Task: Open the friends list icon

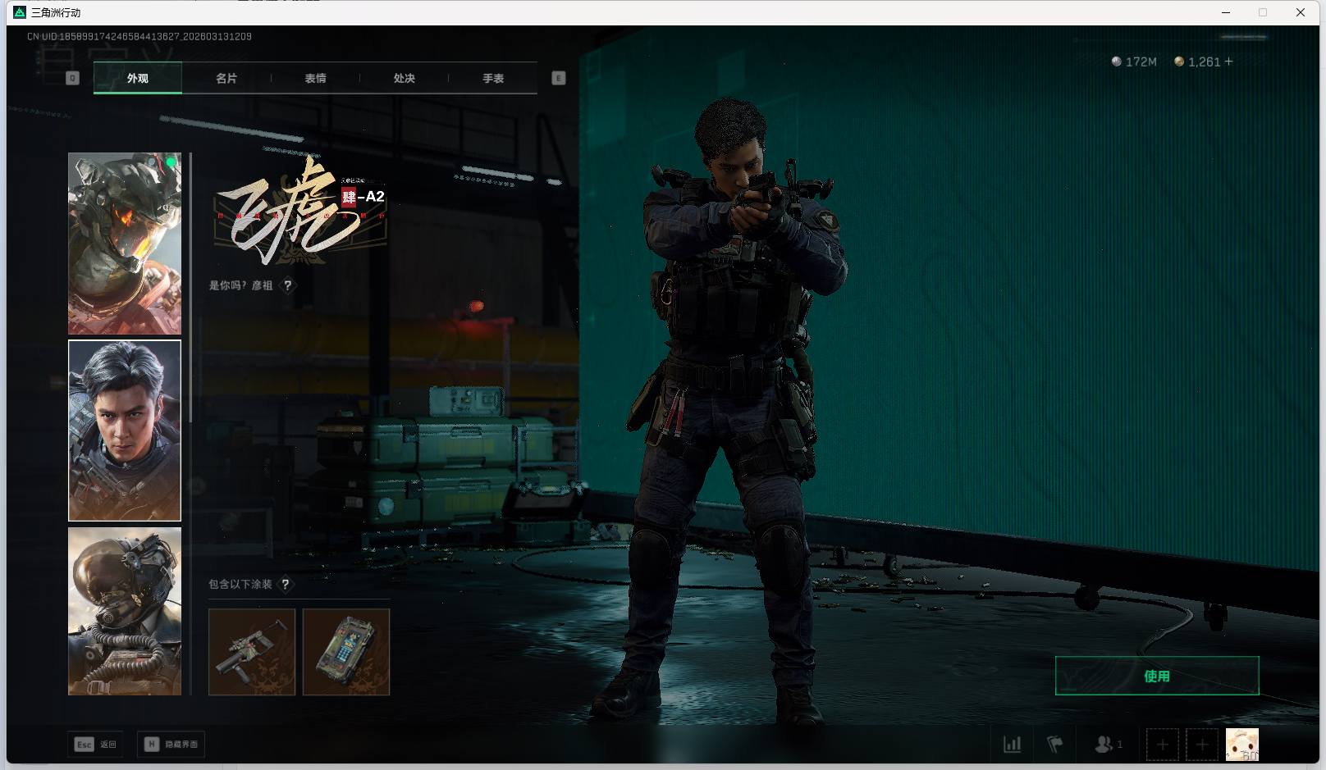Action: click(x=1107, y=745)
